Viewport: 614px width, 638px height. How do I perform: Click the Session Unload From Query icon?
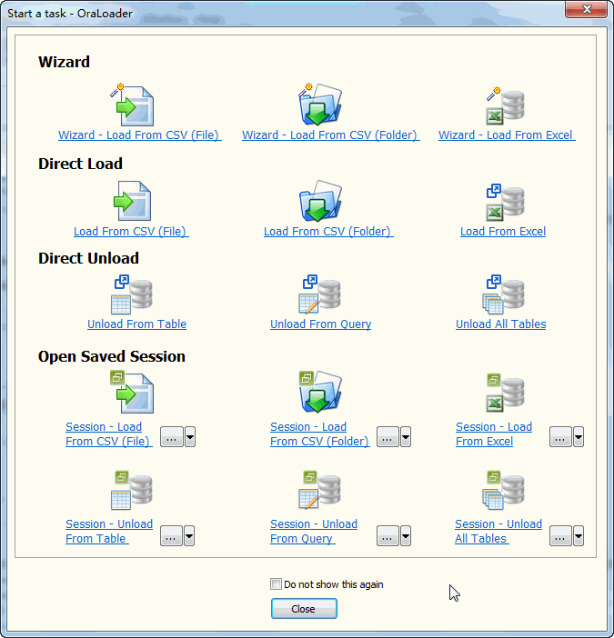[x=319, y=490]
